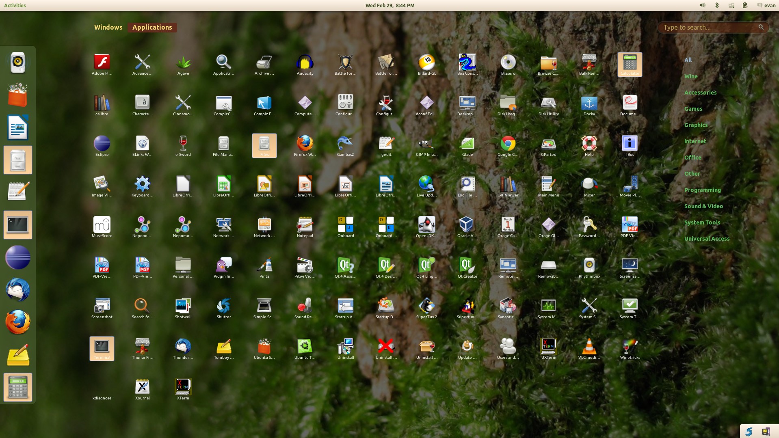Choose the Office category
Image resolution: width=779 pixels, height=438 pixels.
point(692,158)
